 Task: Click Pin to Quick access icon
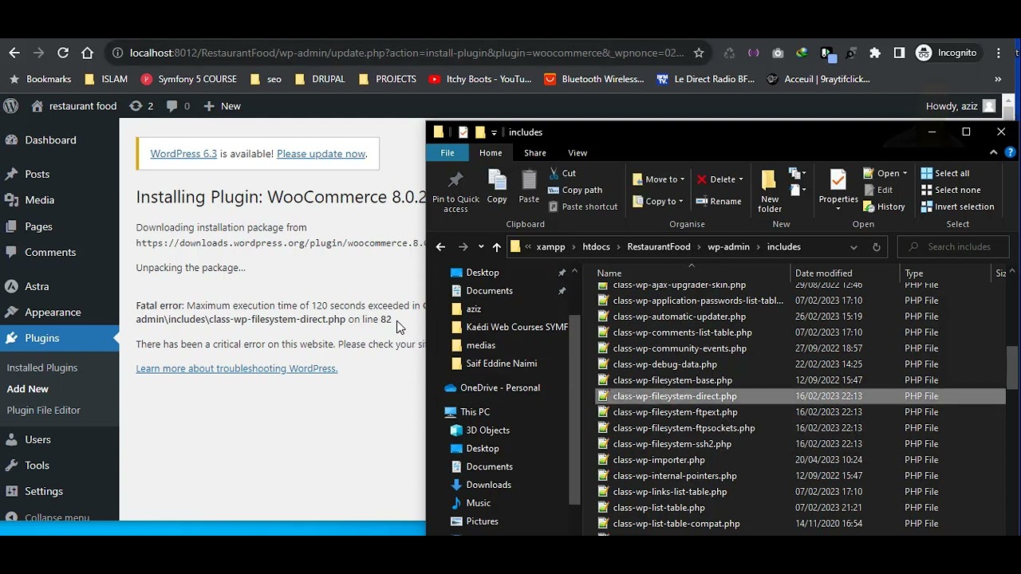coord(455,191)
